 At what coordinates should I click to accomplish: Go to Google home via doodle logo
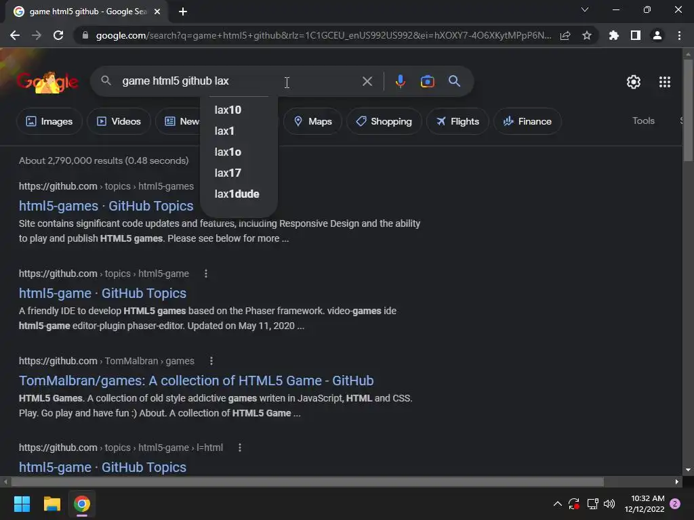coord(47,82)
